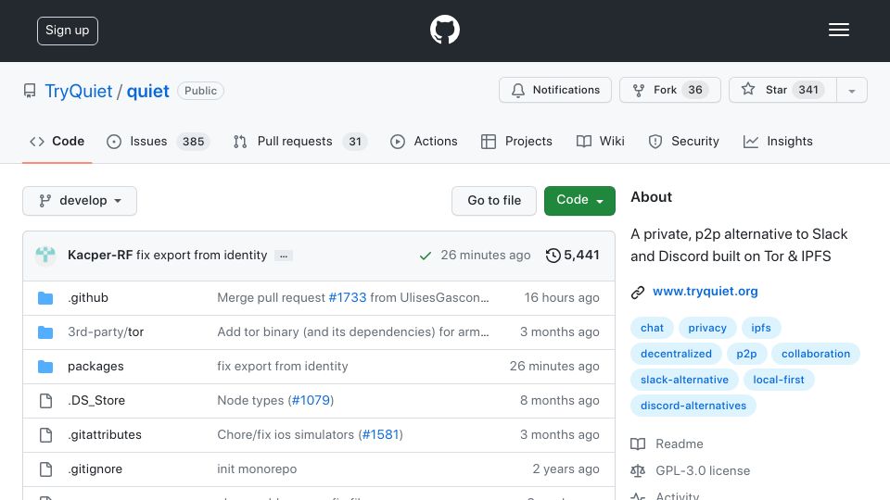Open the Kacper-RF author link
The height and width of the screenshot is (500, 890).
pos(100,256)
